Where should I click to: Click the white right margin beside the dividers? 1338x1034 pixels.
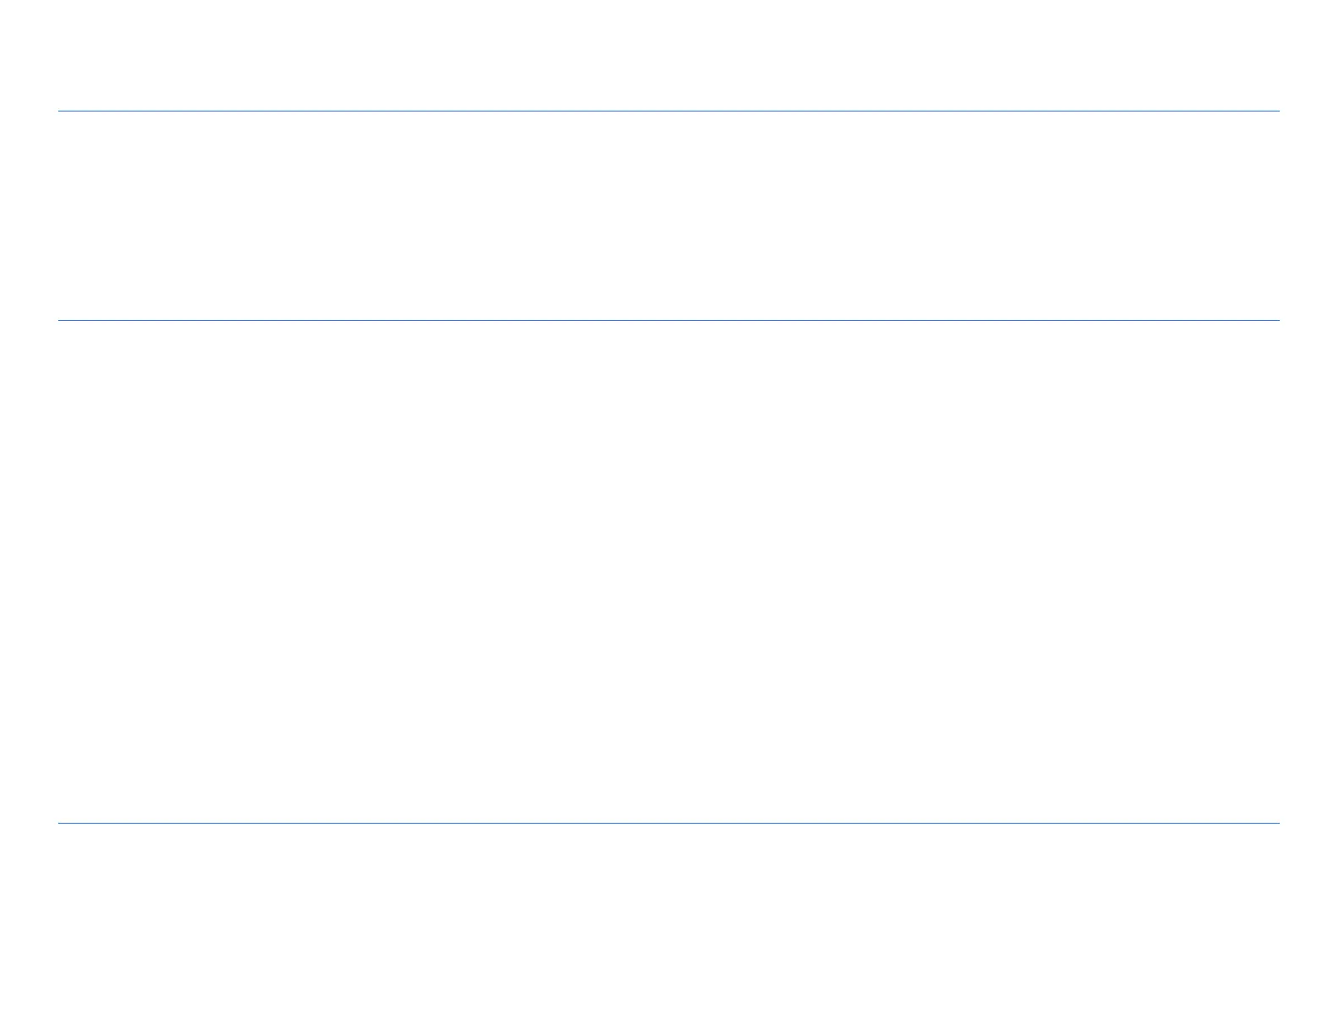point(1308,517)
